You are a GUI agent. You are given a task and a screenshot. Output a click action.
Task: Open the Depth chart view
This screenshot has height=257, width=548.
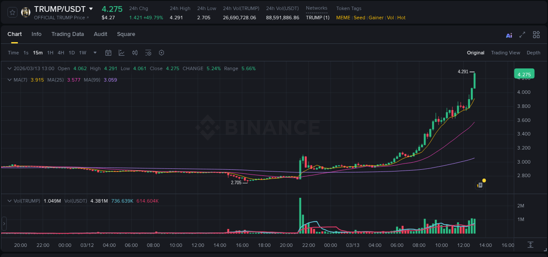pos(534,53)
